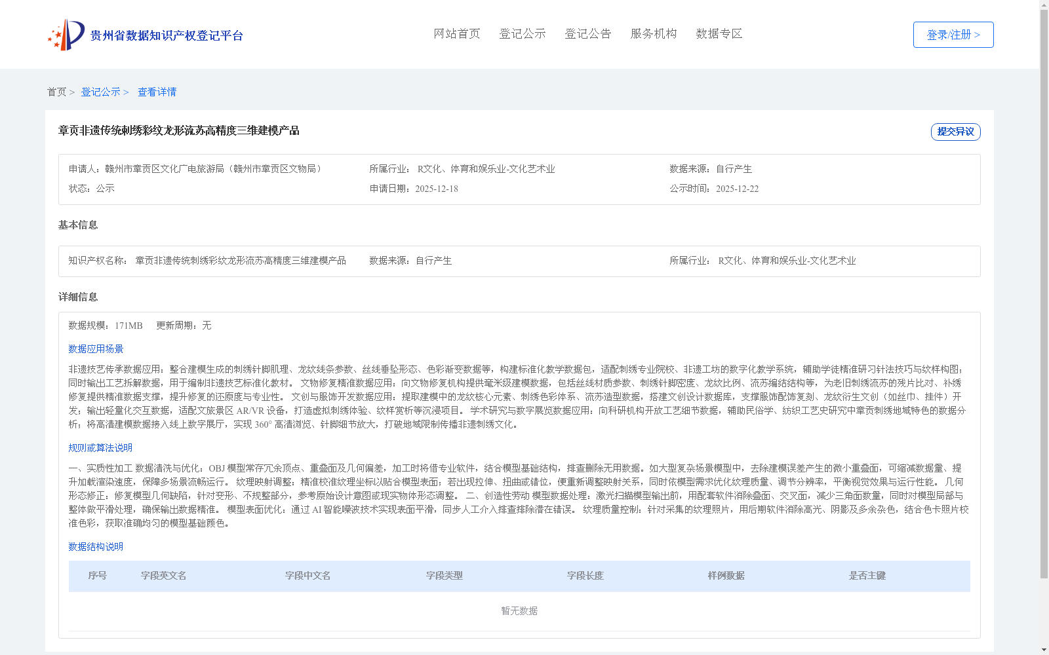The height and width of the screenshot is (655, 1049).
Task: Select the 更新周期: 无 text
Action: (x=184, y=326)
